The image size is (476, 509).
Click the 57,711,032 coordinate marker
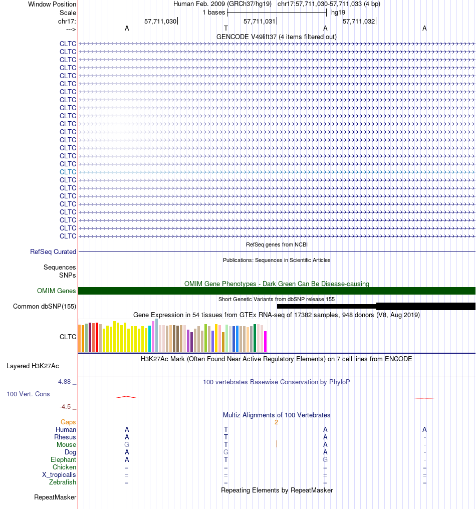pos(359,21)
